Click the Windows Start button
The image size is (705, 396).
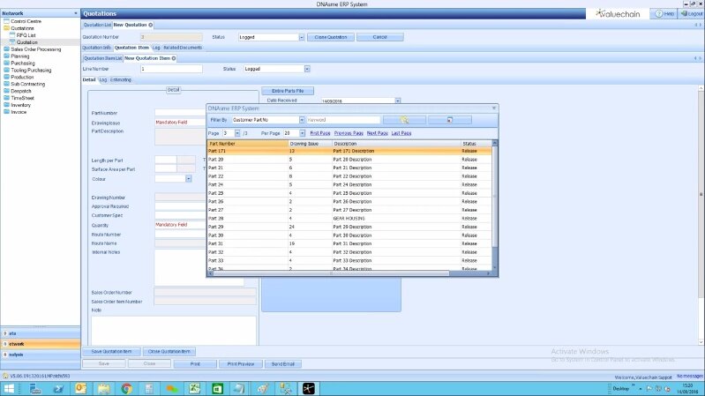point(10,388)
